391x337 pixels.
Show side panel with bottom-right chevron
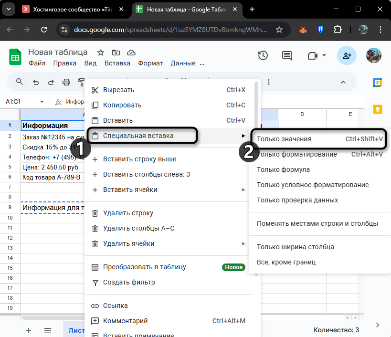pos(378,325)
